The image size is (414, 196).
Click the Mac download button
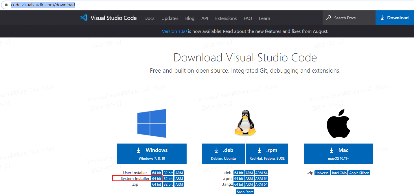[x=338, y=154]
